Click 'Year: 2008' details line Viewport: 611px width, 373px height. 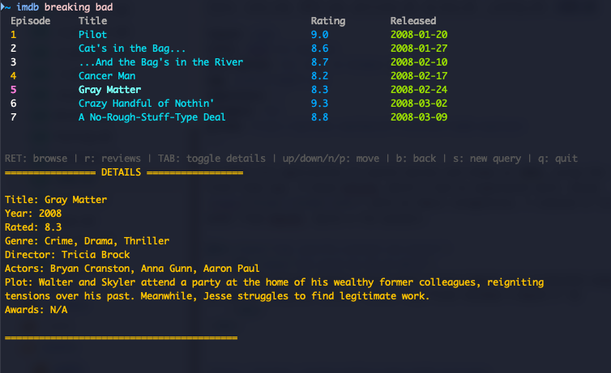tap(33, 214)
